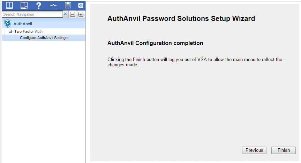Go back with the Previous button

pyautogui.click(x=254, y=150)
